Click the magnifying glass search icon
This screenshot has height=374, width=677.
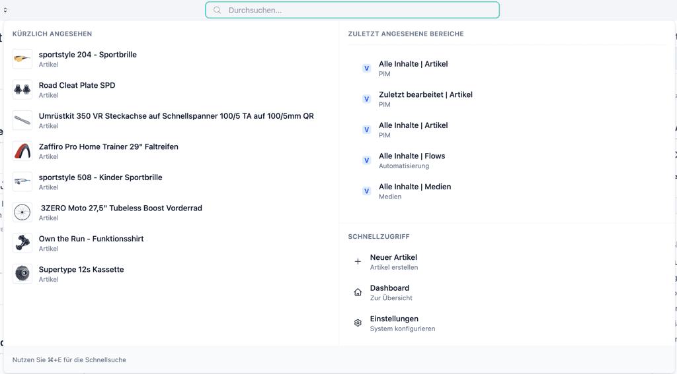(x=217, y=11)
